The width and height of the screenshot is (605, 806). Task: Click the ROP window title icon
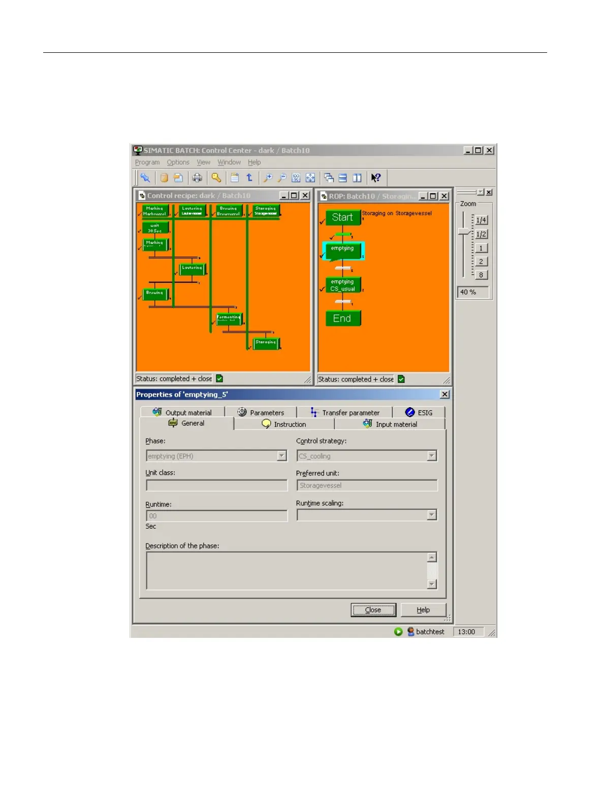(324, 196)
